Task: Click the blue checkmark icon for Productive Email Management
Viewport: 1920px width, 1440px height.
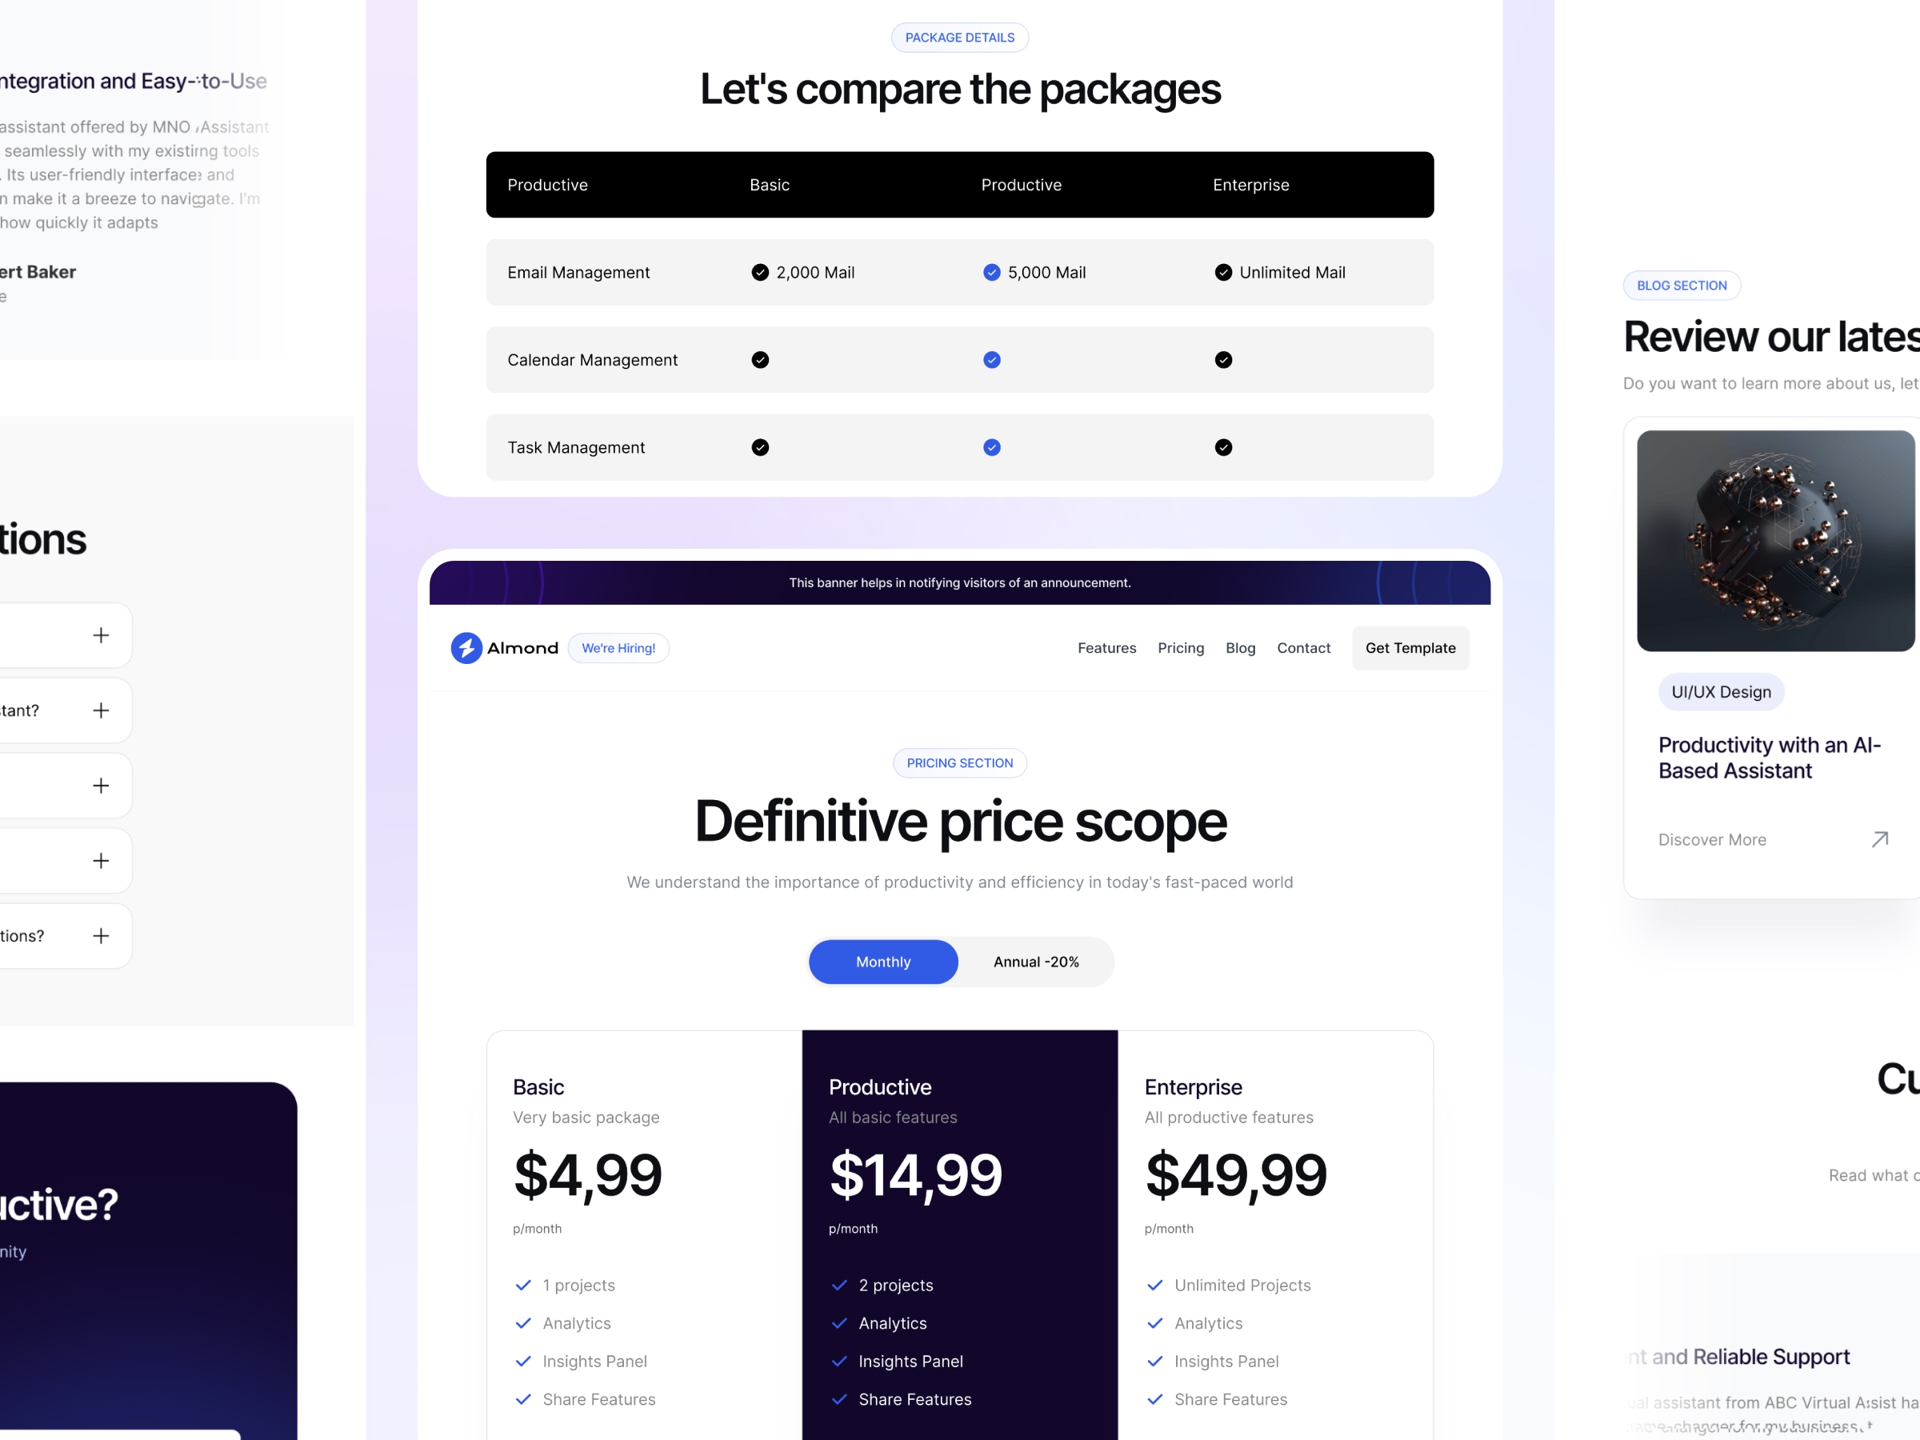Action: coord(990,272)
